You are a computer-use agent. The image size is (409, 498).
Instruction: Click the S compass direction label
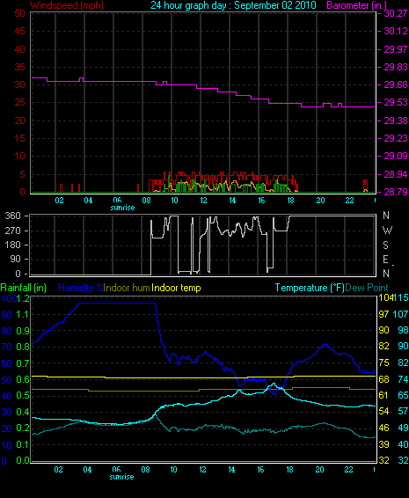click(385, 245)
